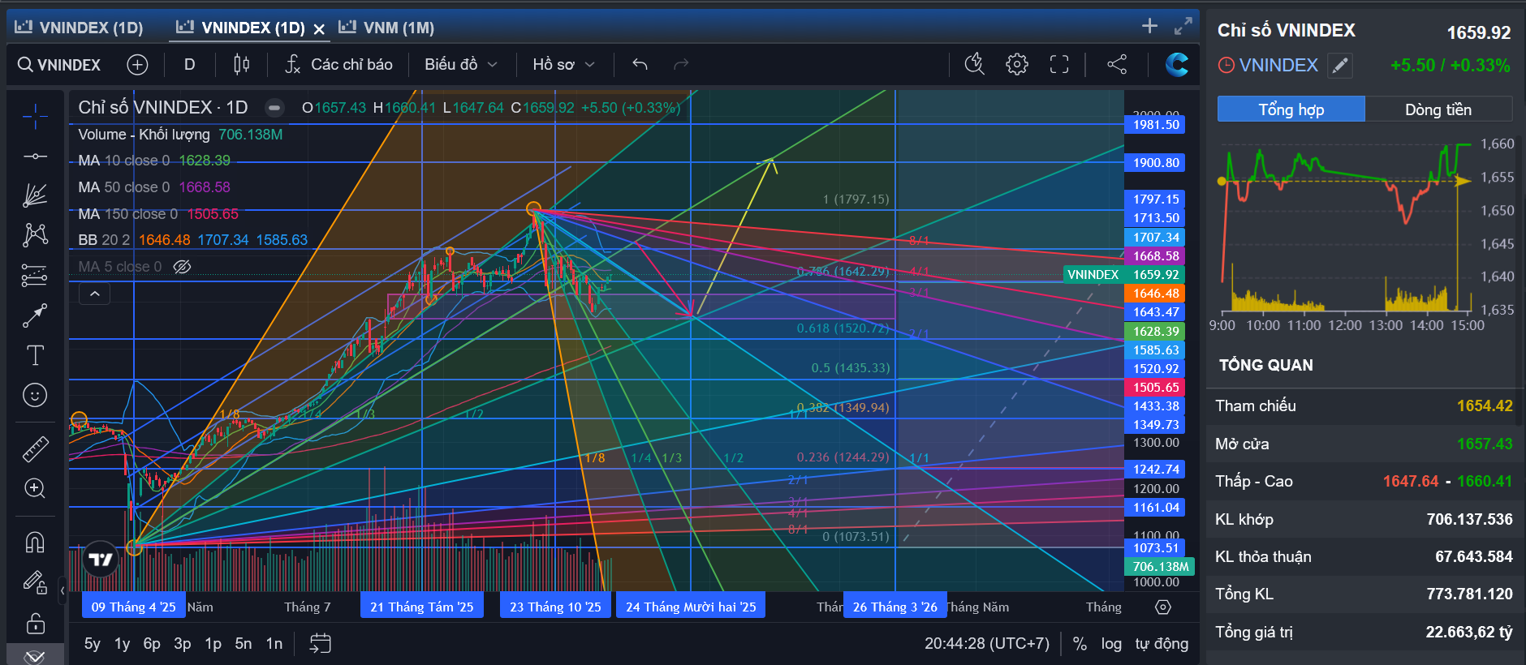Screen dimensions: 1526x665
Task: Collapse the legend via minus button
Action: [274, 108]
